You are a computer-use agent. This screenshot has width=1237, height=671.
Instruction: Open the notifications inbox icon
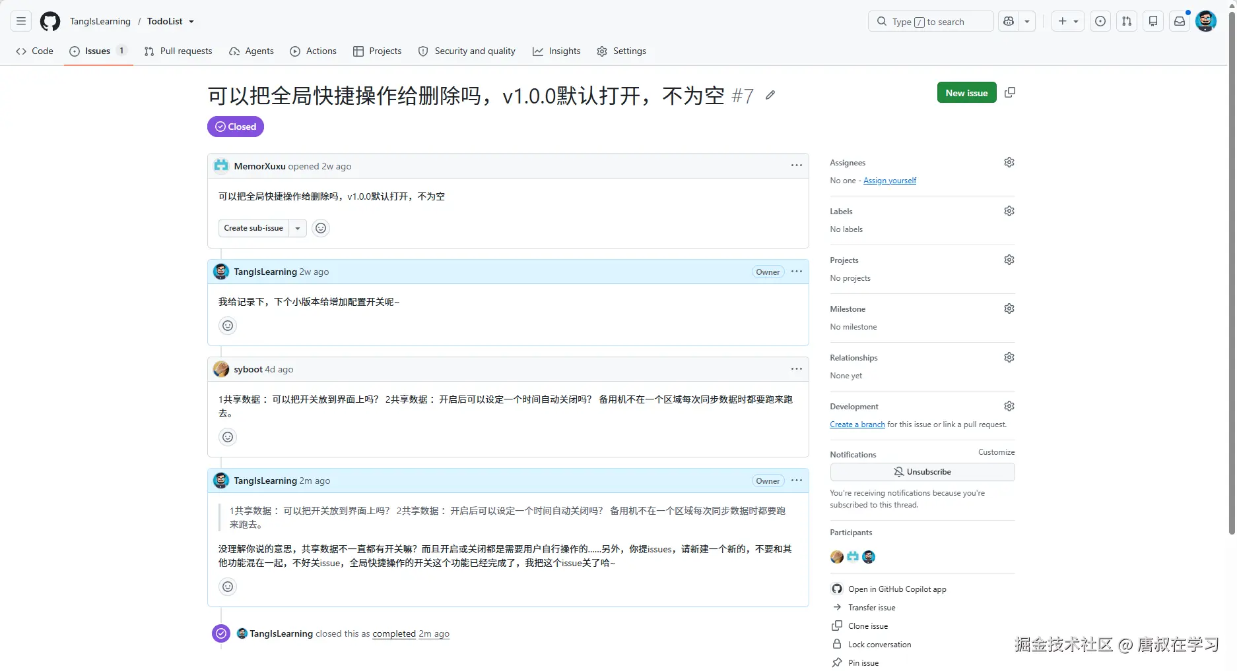click(x=1180, y=21)
